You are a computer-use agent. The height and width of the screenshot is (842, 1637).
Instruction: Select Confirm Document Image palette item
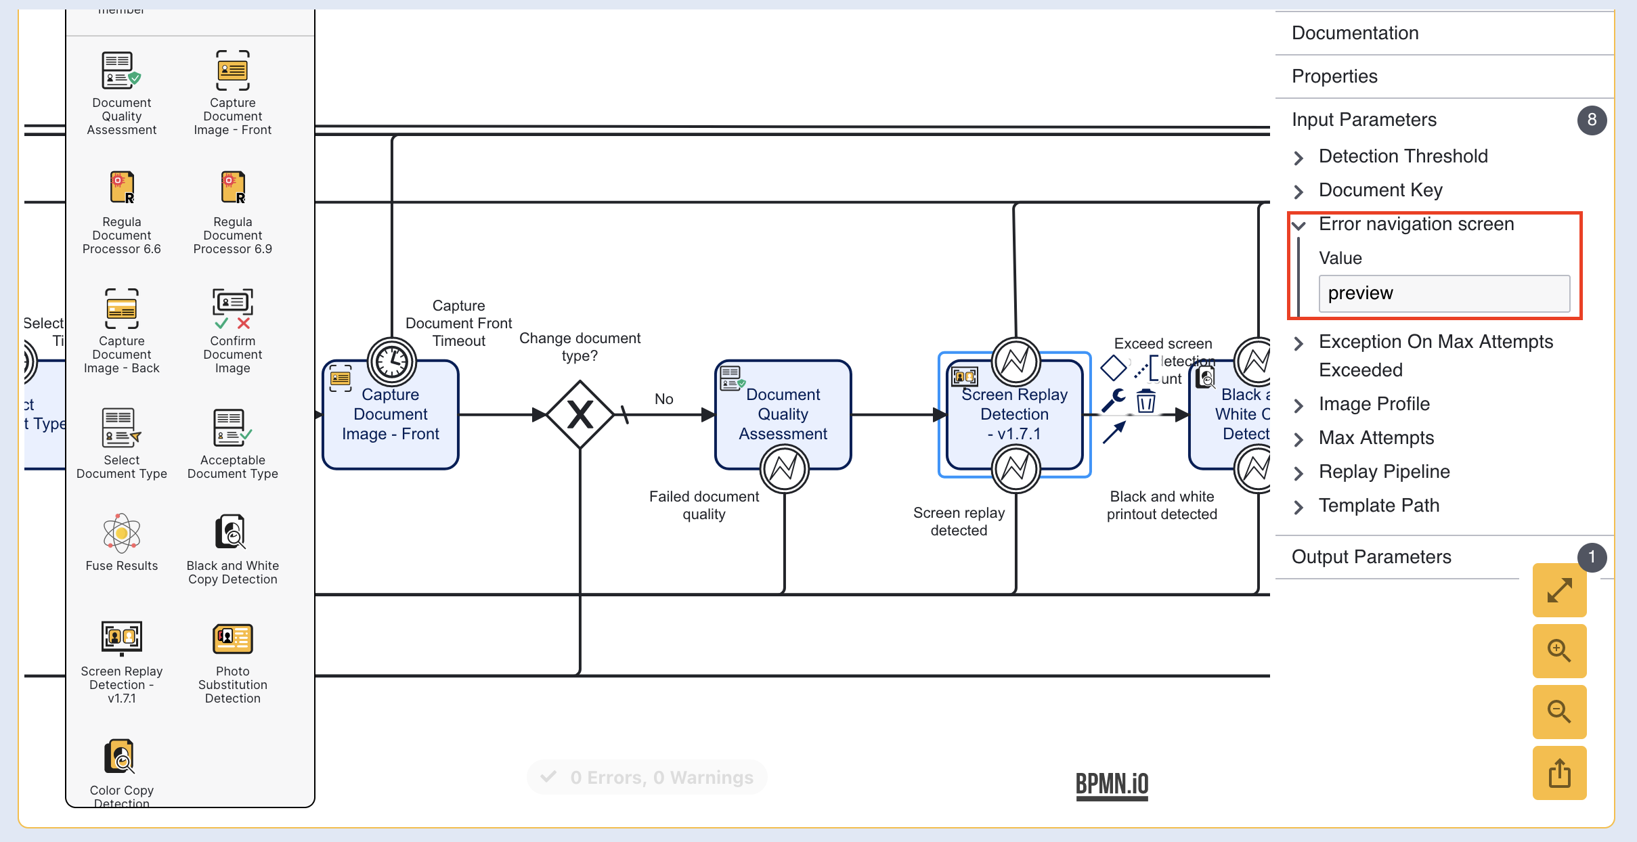coord(232,309)
